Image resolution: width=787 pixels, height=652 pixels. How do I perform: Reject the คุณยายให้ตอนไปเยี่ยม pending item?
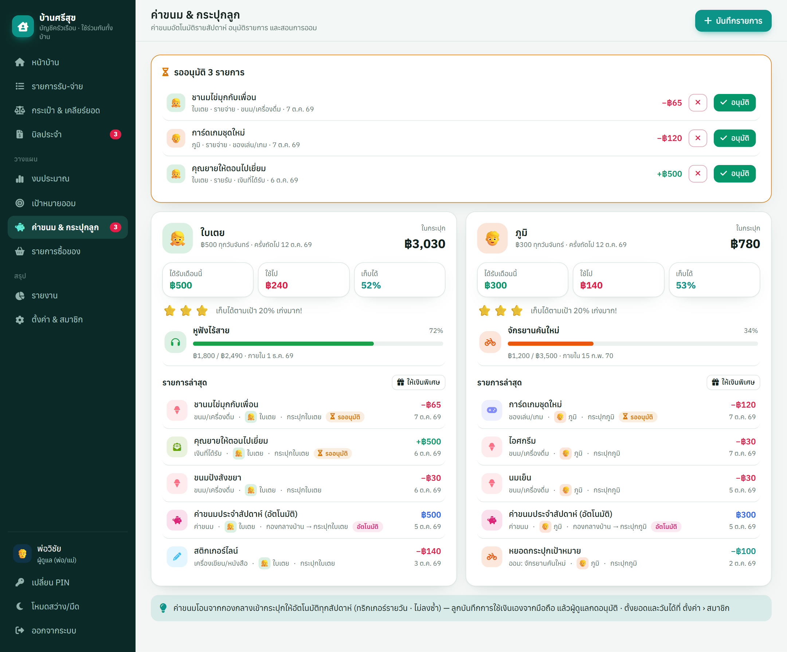[698, 173]
